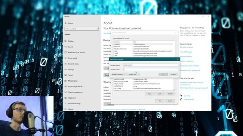Click Cancel in Environment Variables dialog
The height and width of the screenshot is (136, 243).
pyautogui.click(x=170, y=101)
